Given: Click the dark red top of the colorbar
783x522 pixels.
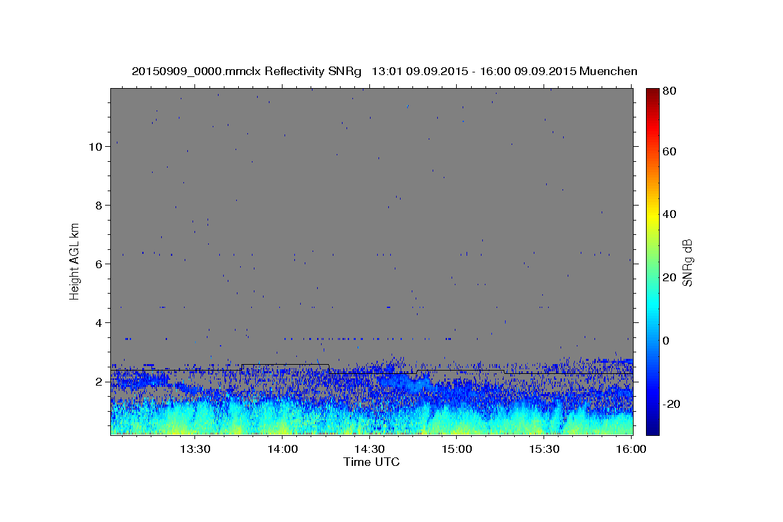Looking at the screenshot, I should 652,93.
